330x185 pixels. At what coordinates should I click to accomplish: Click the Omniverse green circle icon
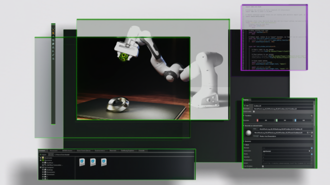(x=43, y=160)
